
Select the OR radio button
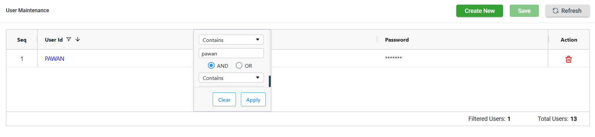(x=239, y=66)
